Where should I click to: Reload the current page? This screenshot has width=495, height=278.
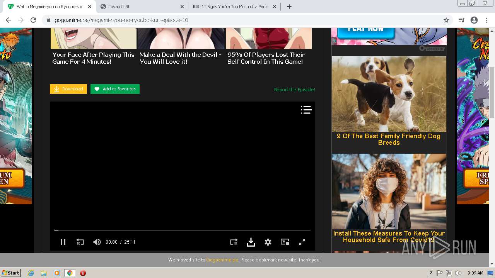pos(33,20)
